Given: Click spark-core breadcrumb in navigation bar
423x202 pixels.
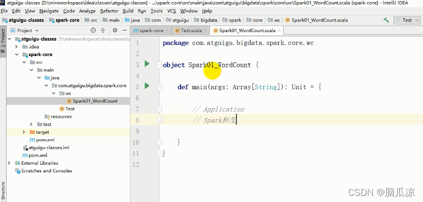Looking at the screenshot, I should (64, 20).
